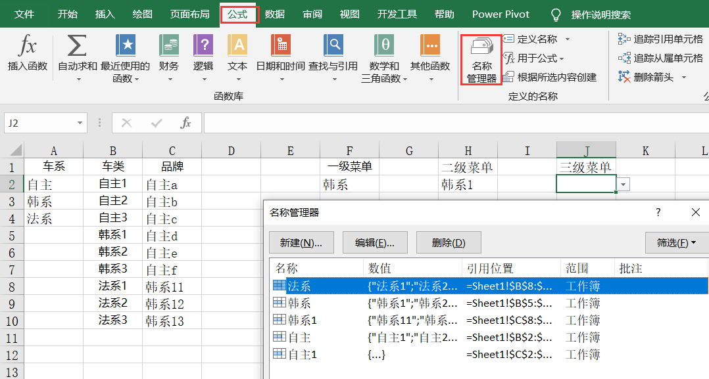709x379 pixels.
Task: Open the Filter (筛选) dropdown in Name Manager
Action: pyautogui.click(x=676, y=243)
